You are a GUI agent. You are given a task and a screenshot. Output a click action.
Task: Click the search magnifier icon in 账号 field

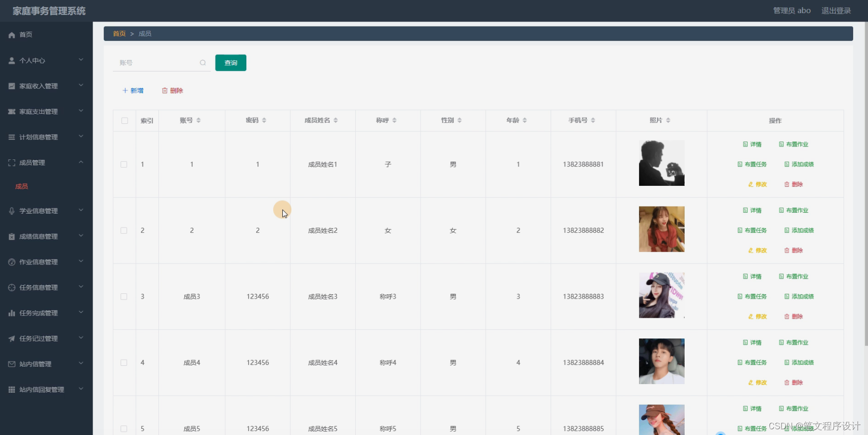click(x=203, y=63)
